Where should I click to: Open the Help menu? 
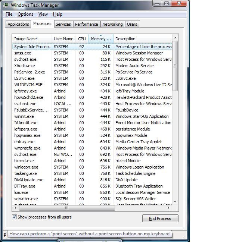point(58,14)
